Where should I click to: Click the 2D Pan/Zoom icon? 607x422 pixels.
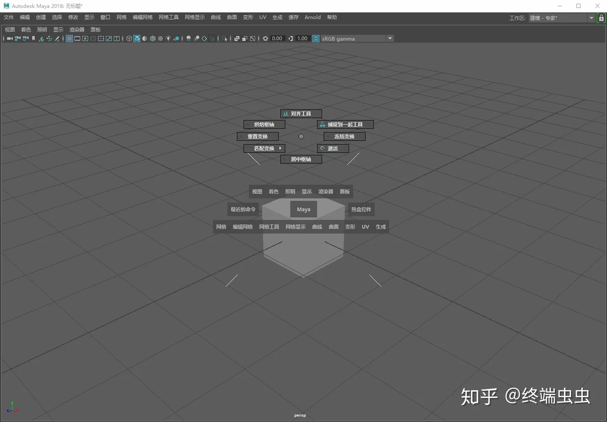point(49,38)
